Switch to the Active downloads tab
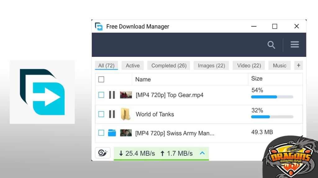This screenshot has height=178, width=318. pos(132,65)
